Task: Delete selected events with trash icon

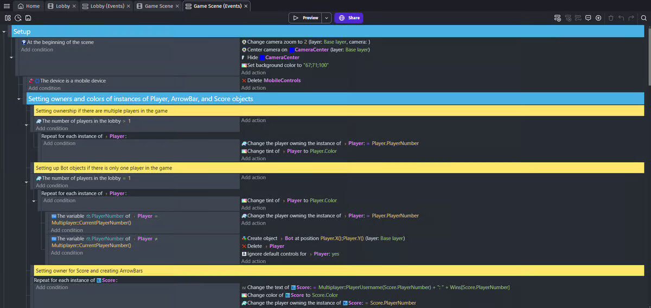Action: pyautogui.click(x=611, y=18)
